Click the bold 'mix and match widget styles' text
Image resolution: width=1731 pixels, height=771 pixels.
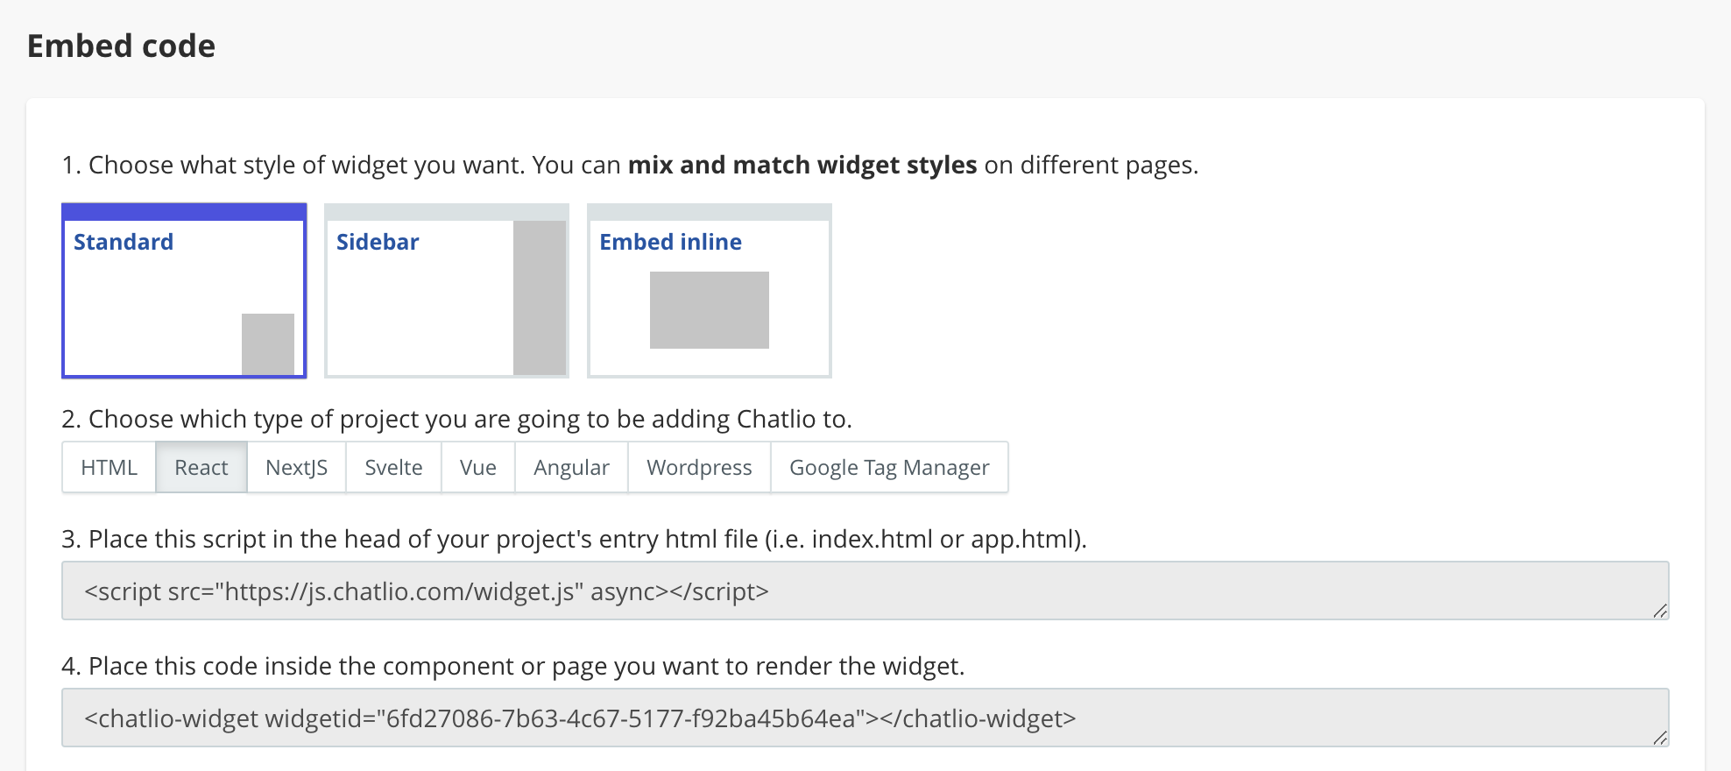[x=802, y=165]
